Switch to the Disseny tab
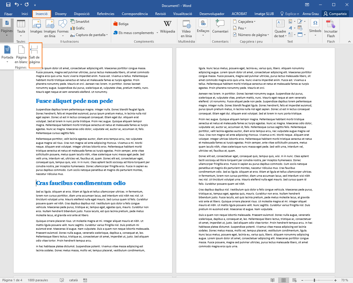 [x=61, y=14]
